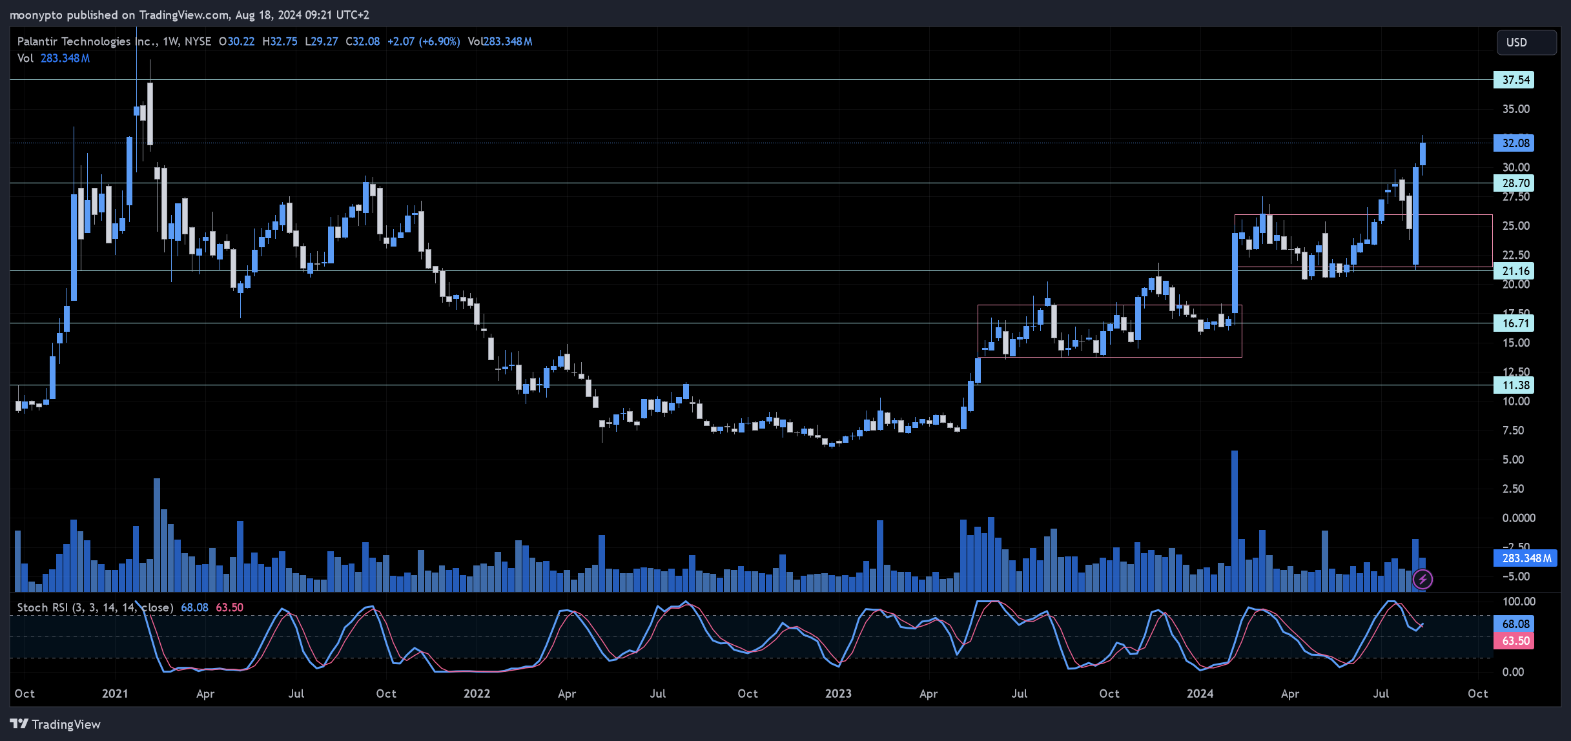Click the 2021 label on time axis
The width and height of the screenshot is (1571, 741).
[x=115, y=693]
